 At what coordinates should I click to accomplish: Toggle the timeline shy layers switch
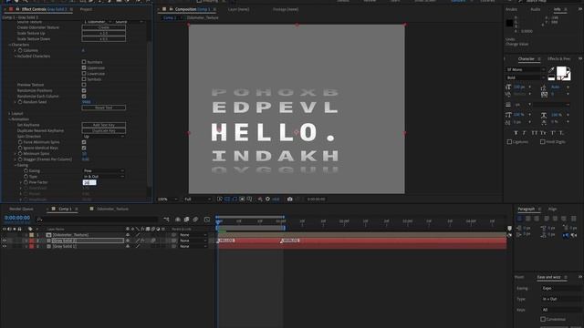[x=178, y=220]
